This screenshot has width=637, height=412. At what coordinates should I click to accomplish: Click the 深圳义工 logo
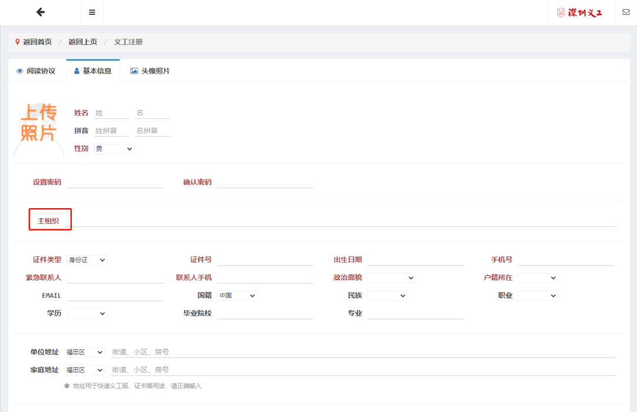point(580,12)
